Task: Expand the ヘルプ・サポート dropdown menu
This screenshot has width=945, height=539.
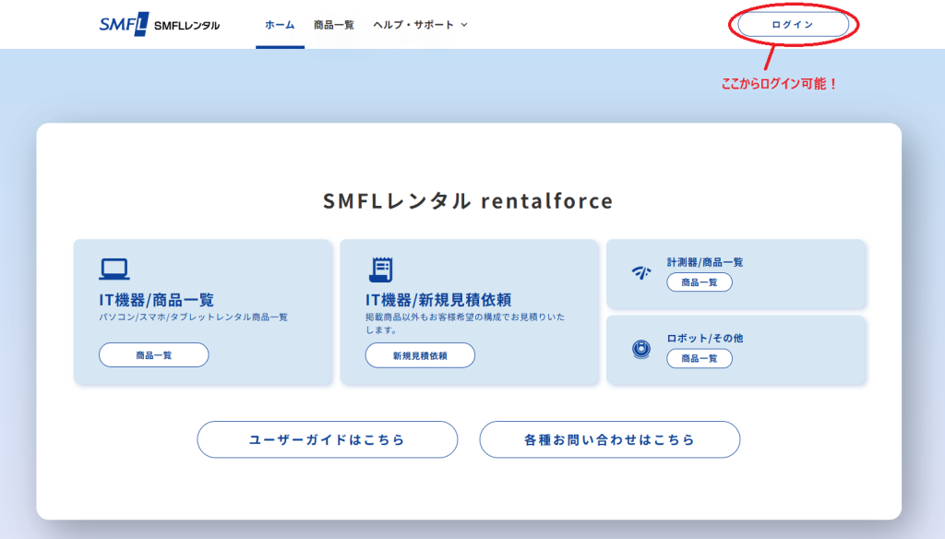Action: pyautogui.click(x=420, y=25)
